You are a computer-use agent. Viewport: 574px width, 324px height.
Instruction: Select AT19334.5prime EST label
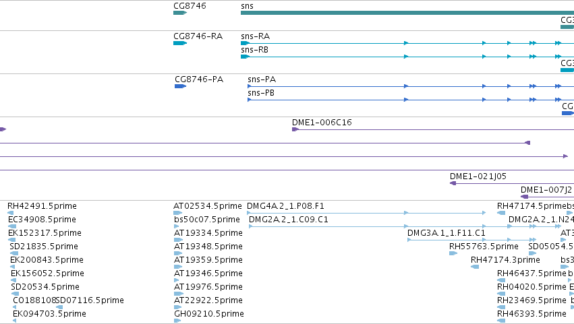pos(208,233)
